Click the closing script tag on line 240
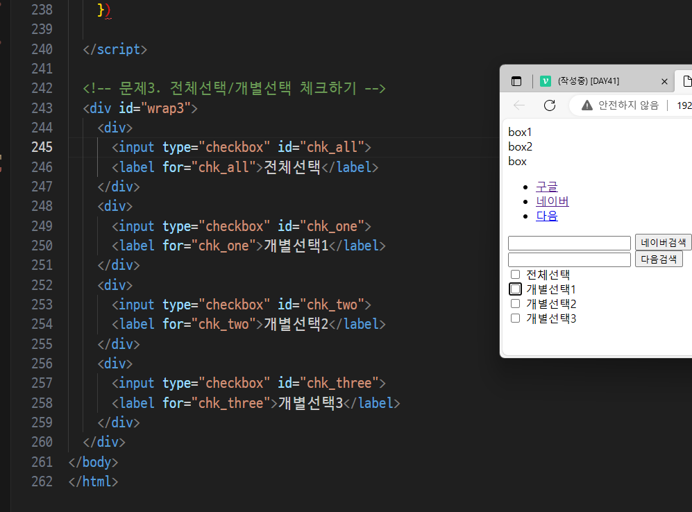The image size is (692, 512). pos(115,49)
